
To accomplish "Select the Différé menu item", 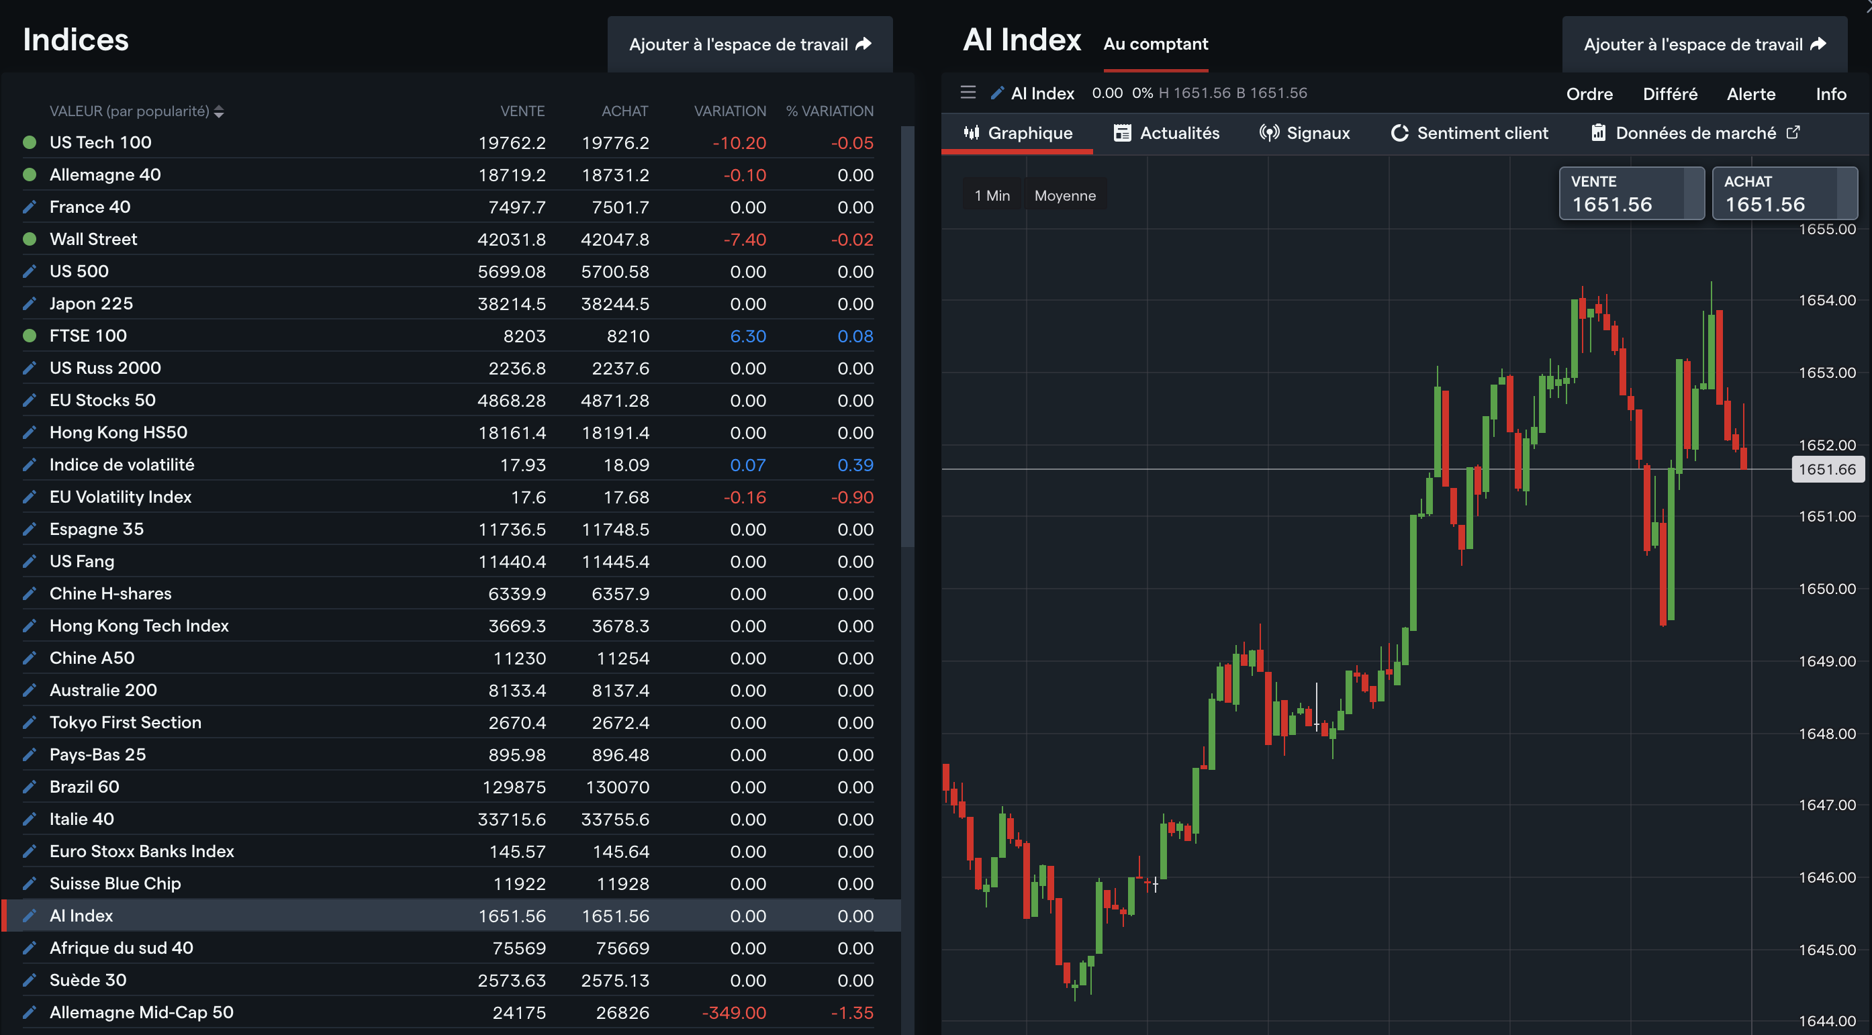I will pos(1670,94).
